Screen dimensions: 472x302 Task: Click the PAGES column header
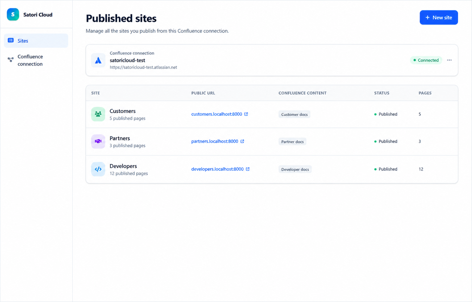pos(425,93)
